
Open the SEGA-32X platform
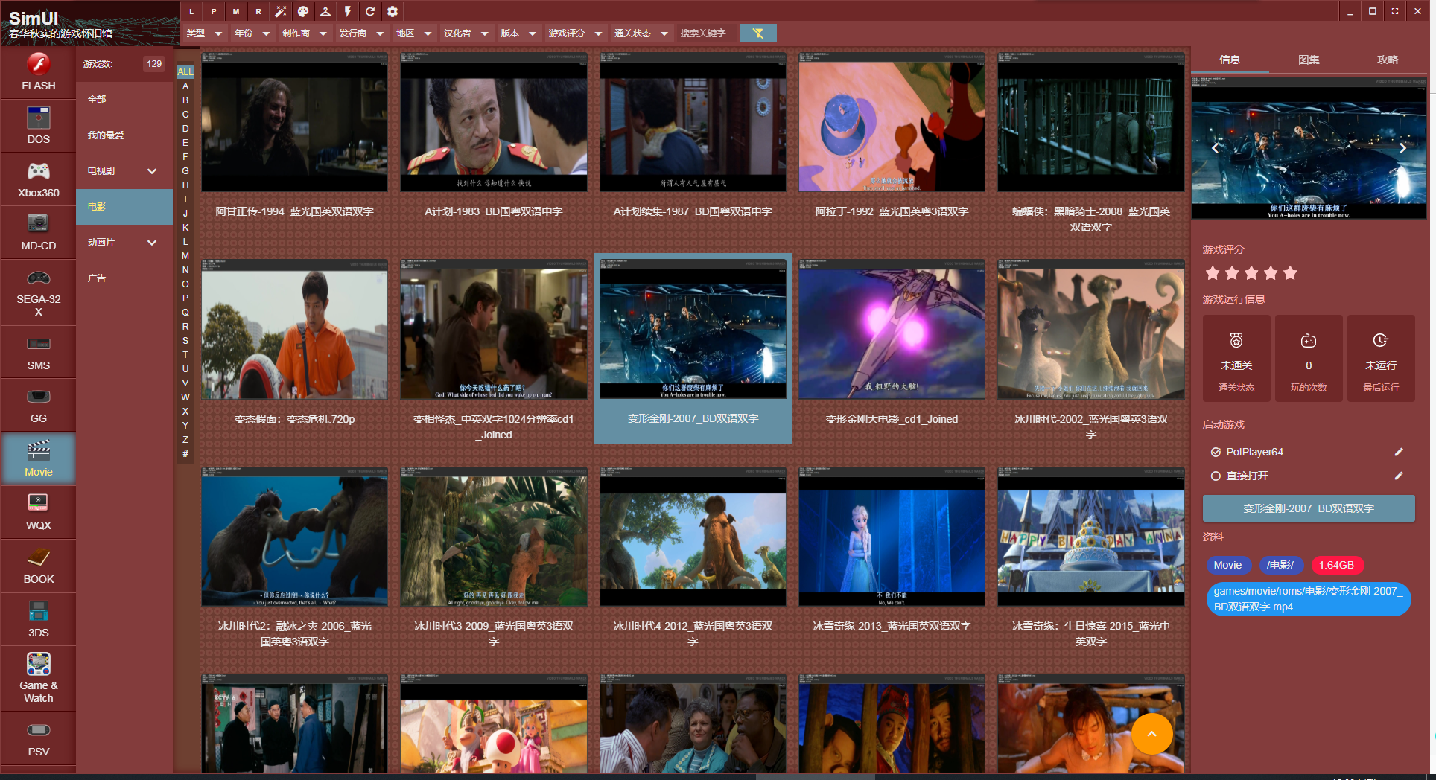point(38,292)
